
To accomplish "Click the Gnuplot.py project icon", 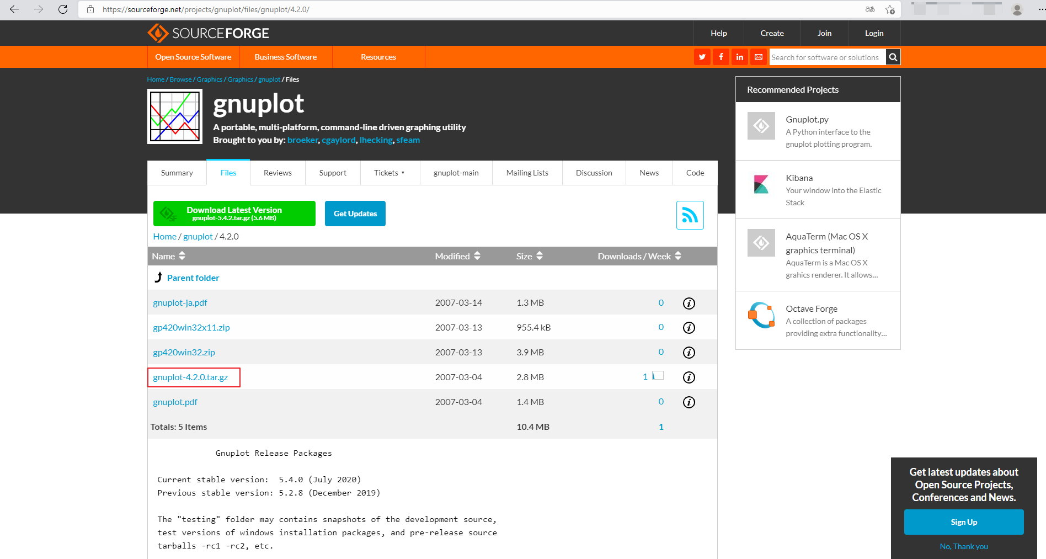I will (761, 126).
